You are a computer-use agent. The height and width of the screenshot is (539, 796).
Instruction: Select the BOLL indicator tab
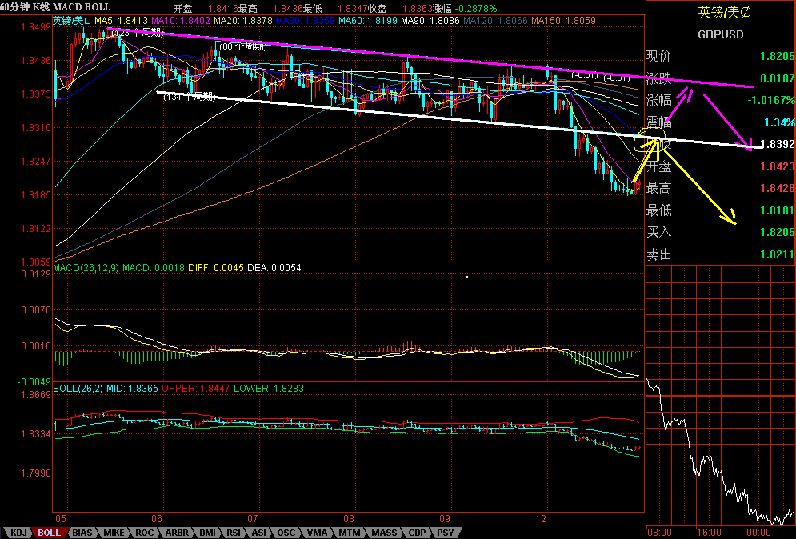[x=50, y=532]
